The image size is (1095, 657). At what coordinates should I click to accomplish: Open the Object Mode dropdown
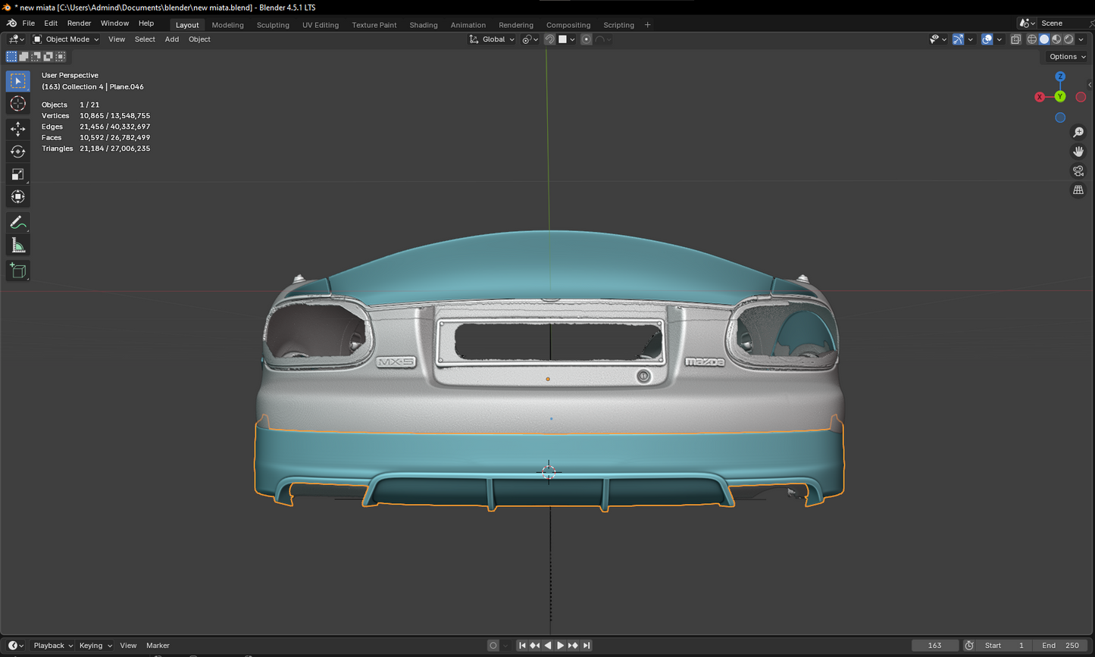[67, 39]
